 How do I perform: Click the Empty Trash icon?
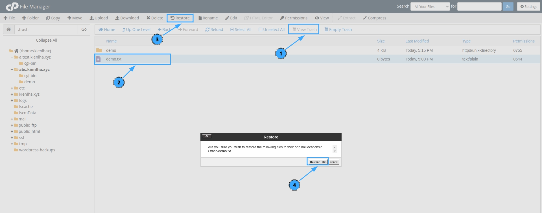click(x=326, y=30)
